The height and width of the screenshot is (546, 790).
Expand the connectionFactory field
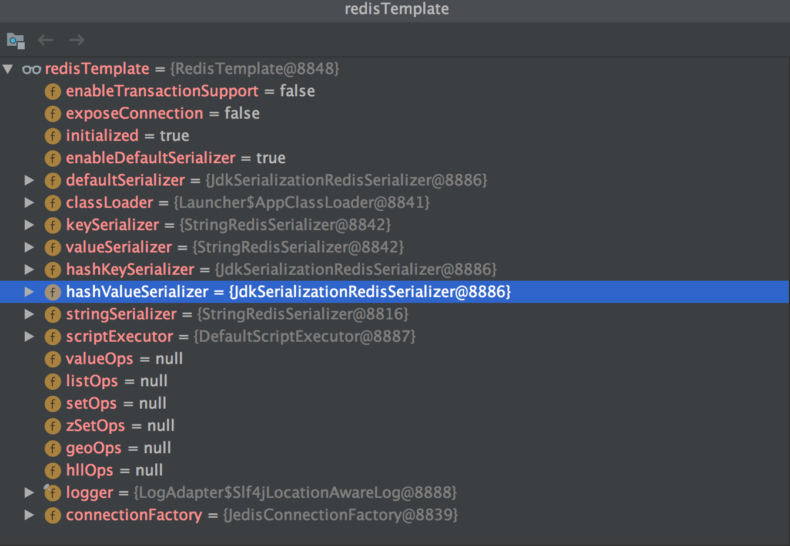[x=29, y=515]
